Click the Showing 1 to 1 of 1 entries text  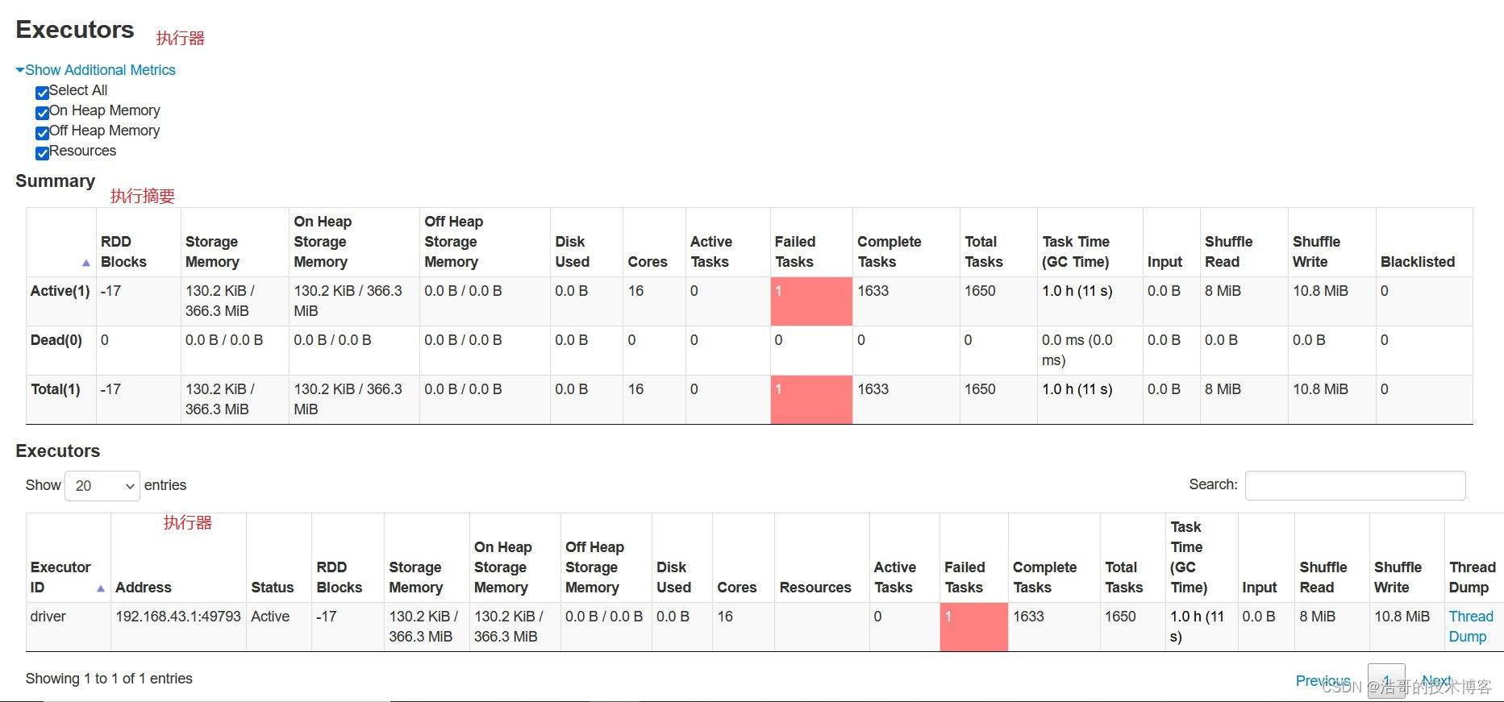click(109, 679)
